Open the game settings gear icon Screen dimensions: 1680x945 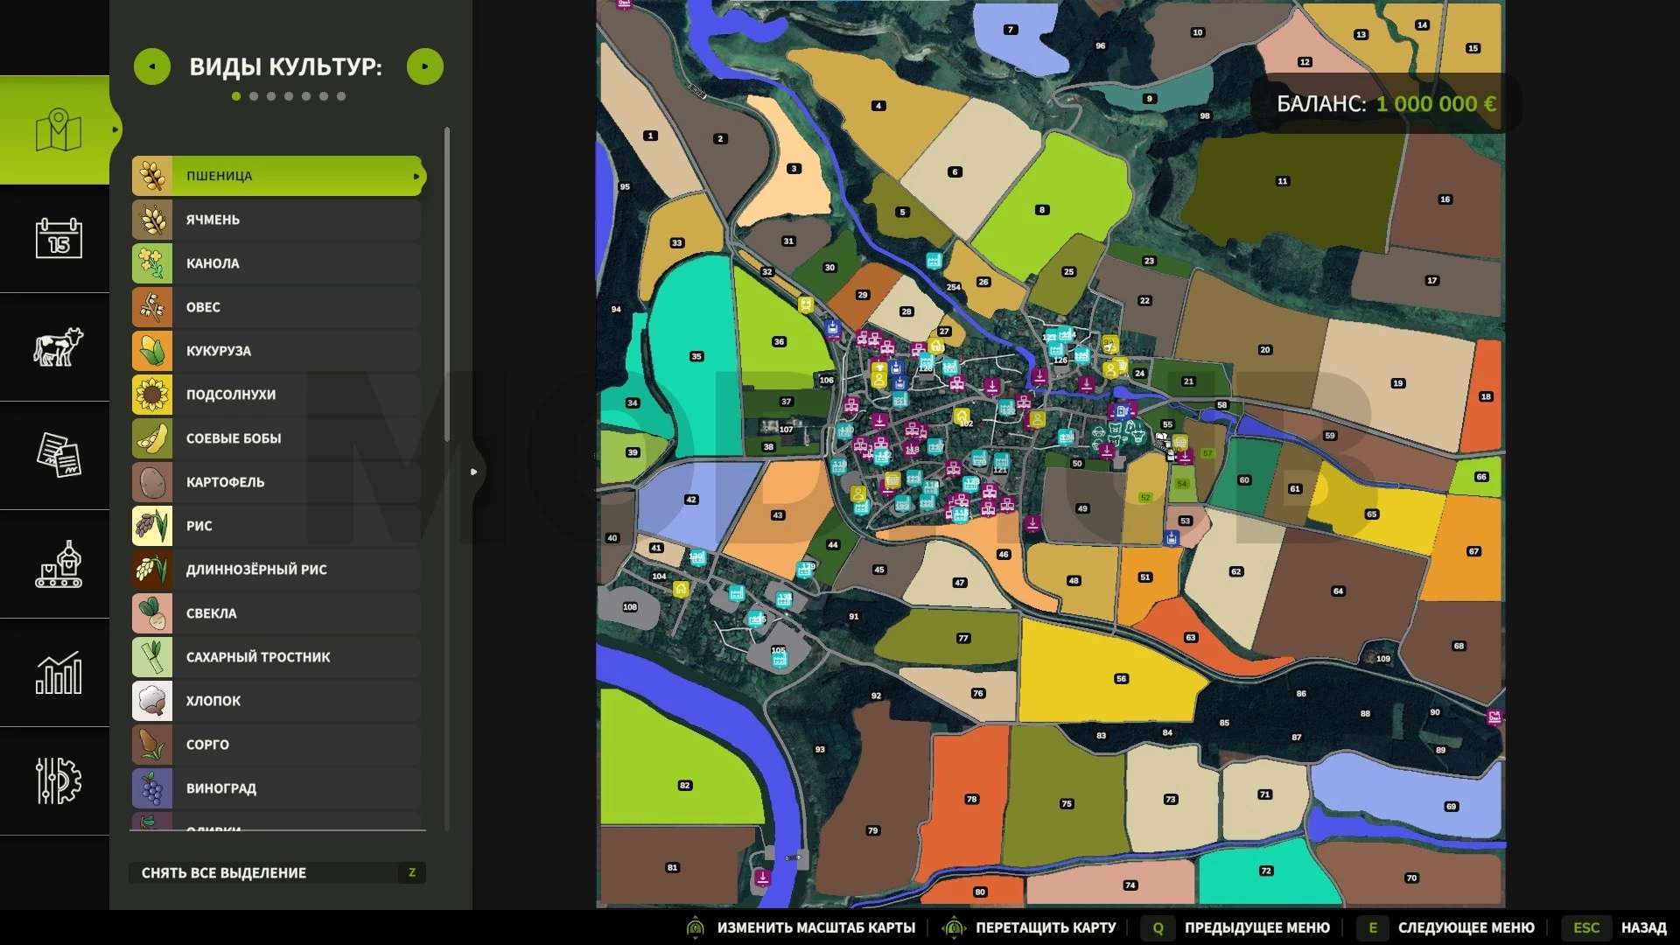click(x=58, y=780)
